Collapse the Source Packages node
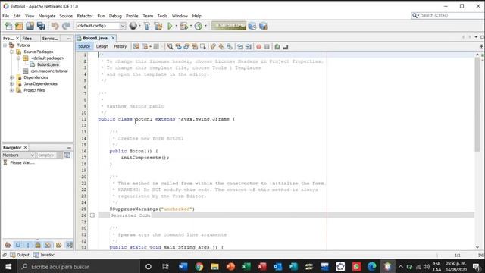485x273 pixels. click(12, 52)
